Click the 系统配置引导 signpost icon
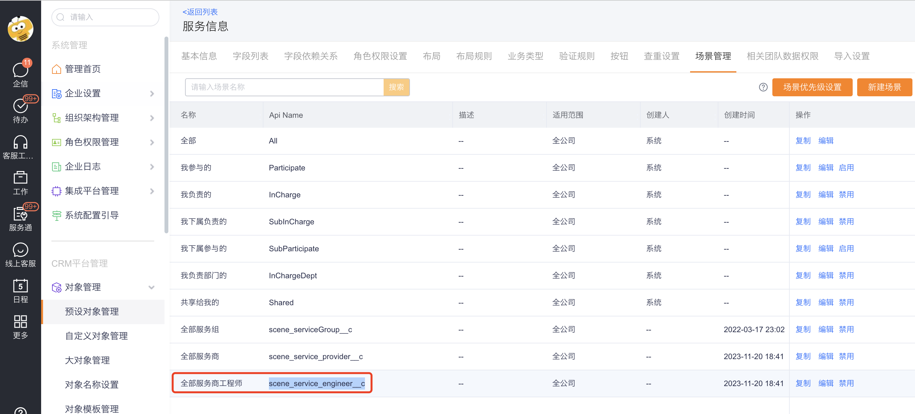 coord(57,215)
